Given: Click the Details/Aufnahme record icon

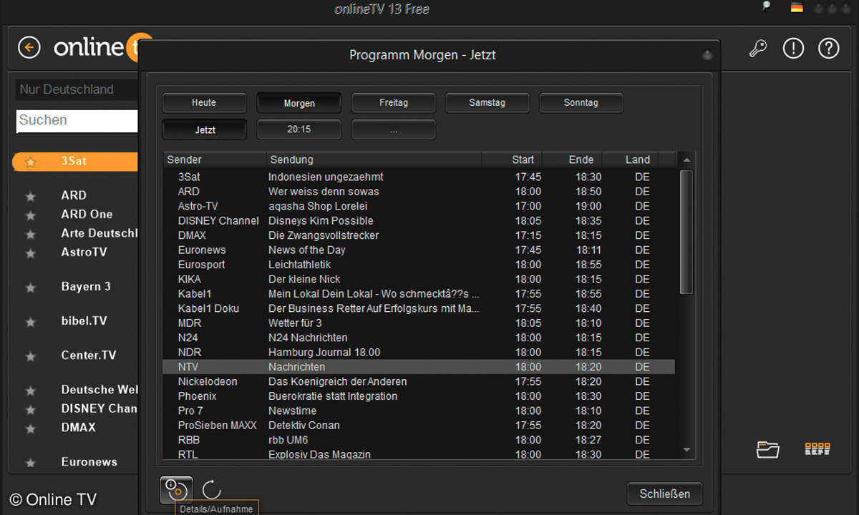Looking at the screenshot, I should point(176,490).
